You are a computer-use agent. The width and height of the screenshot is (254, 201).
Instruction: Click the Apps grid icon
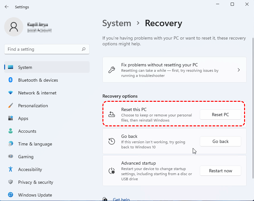(x=11, y=118)
